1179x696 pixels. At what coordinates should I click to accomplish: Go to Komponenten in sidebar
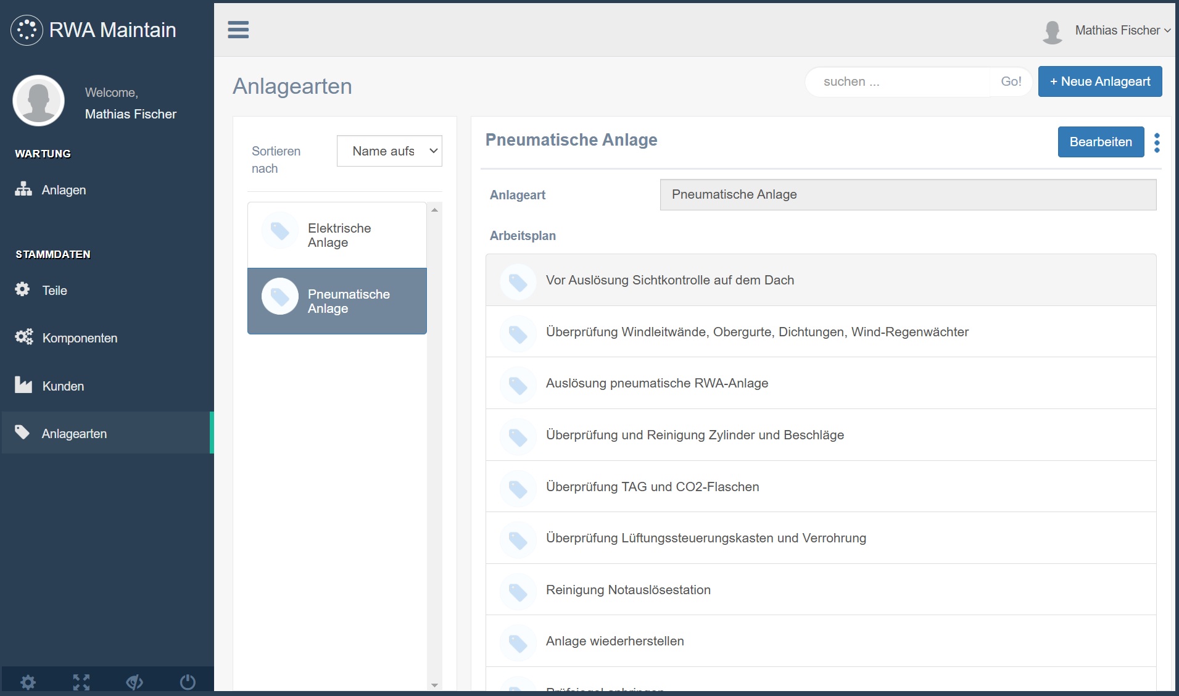click(80, 338)
